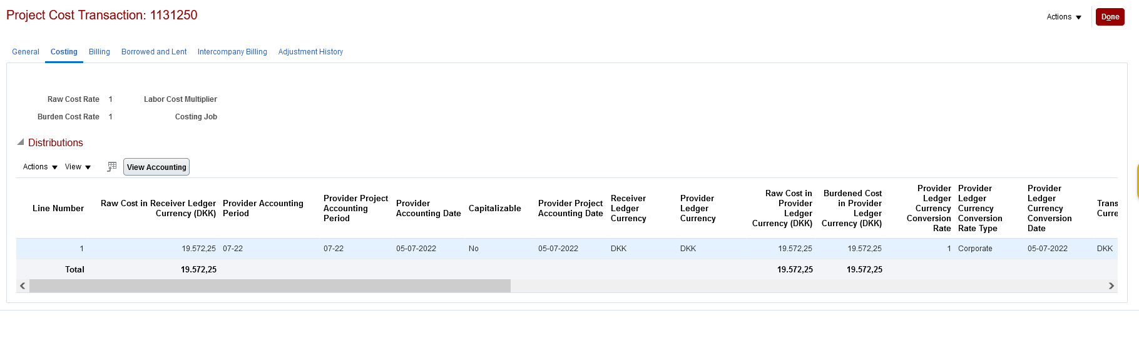Click the Detach table icon
1139x338 pixels.
coord(112,167)
